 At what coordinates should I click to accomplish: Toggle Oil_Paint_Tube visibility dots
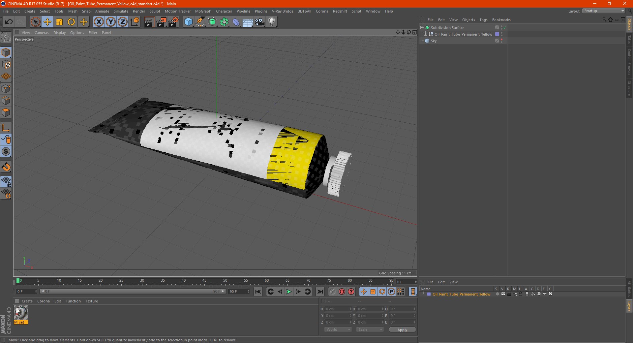501,34
